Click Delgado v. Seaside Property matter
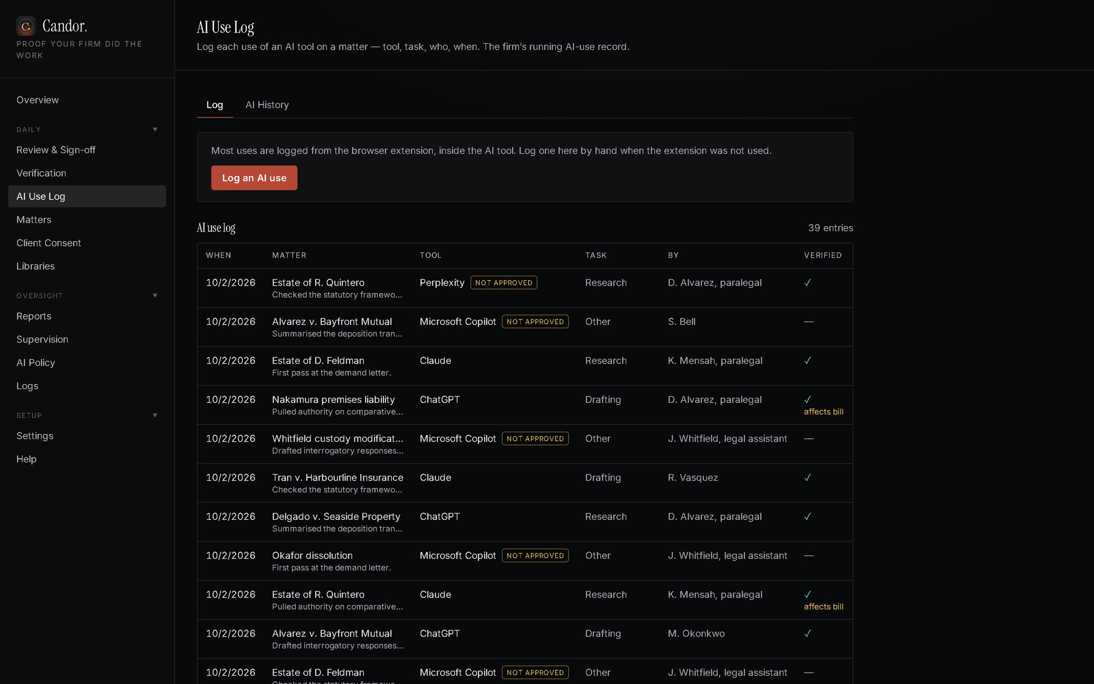Viewport: 1094px width, 684px height. tap(336, 517)
